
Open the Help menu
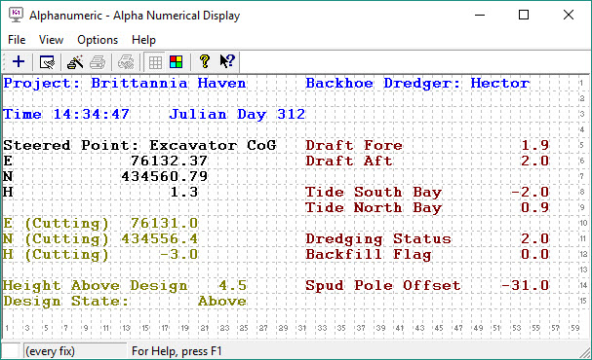143,40
